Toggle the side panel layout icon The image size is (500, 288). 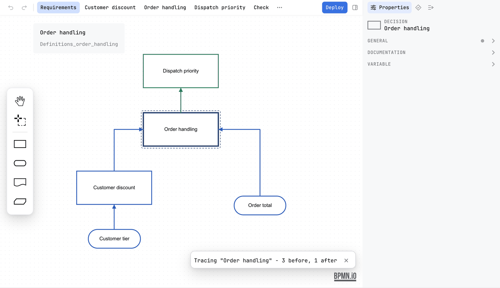pos(355,8)
